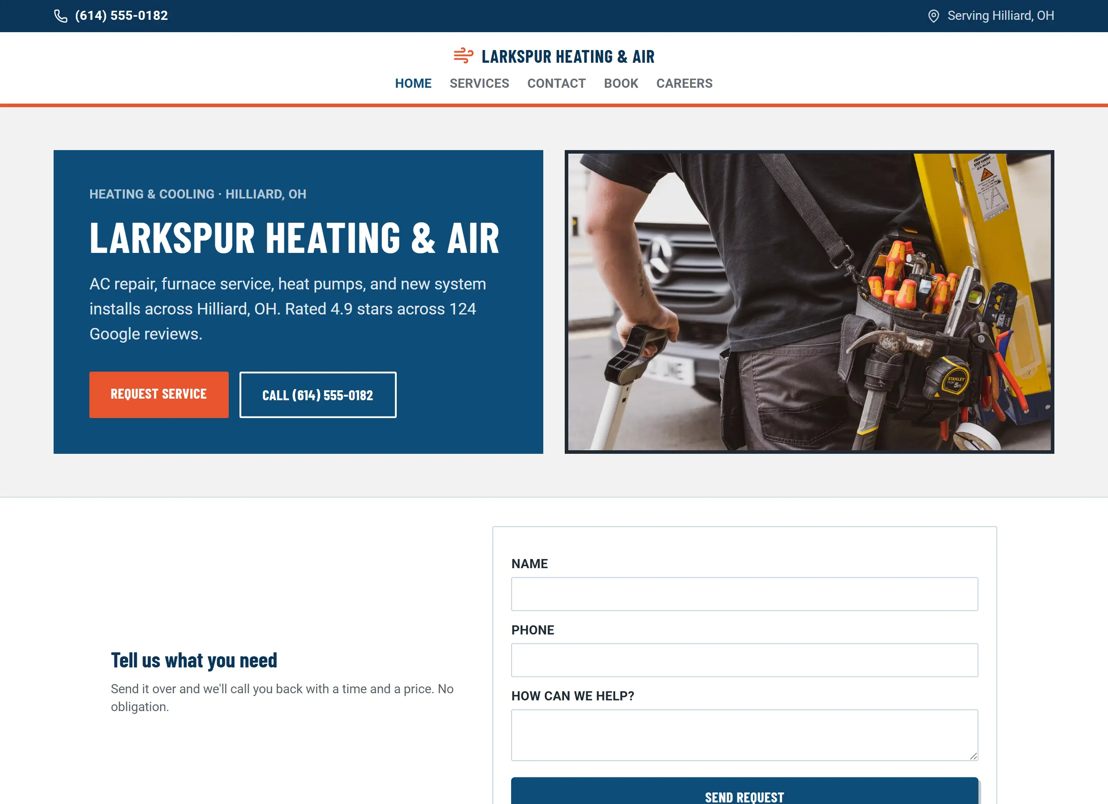Click the HOW CAN WE HELP? label
This screenshot has width=1108, height=804.
tap(573, 696)
